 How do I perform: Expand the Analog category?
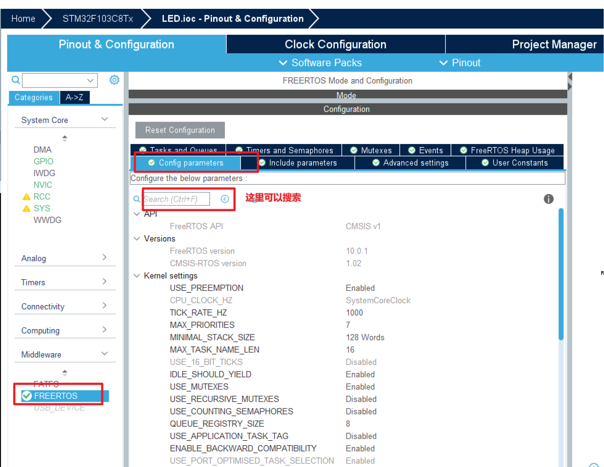pyautogui.click(x=105, y=257)
